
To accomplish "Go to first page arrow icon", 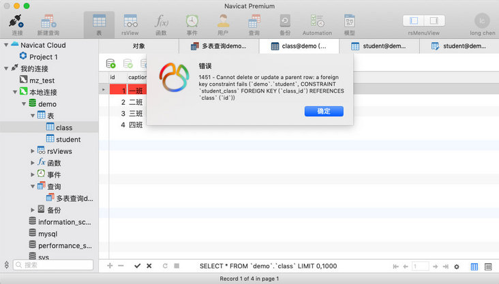I will [x=395, y=266].
